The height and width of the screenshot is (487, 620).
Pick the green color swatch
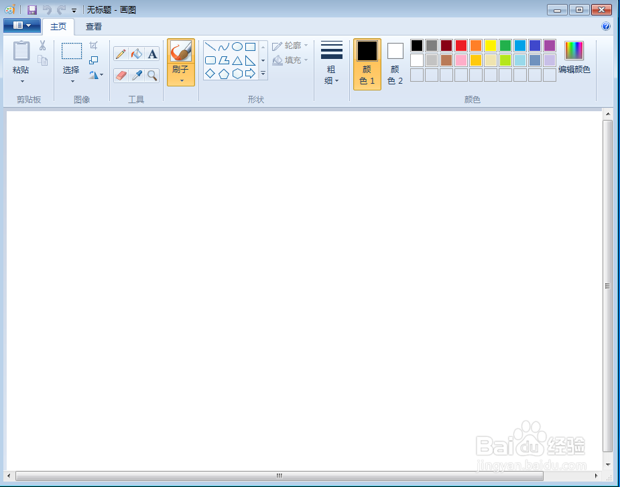[505, 46]
